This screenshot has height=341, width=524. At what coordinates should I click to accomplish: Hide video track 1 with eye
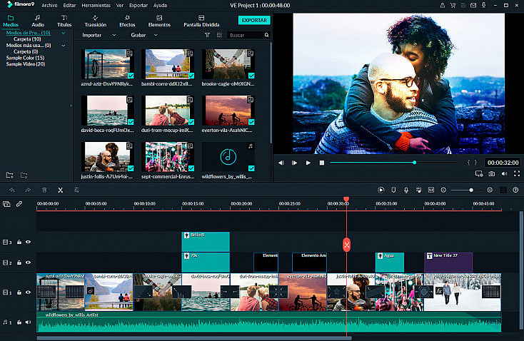tap(29, 292)
